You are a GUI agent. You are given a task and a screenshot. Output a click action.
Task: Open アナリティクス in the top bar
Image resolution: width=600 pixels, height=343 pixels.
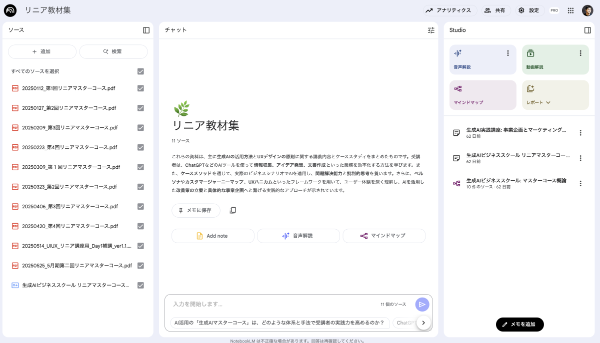pos(448,10)
